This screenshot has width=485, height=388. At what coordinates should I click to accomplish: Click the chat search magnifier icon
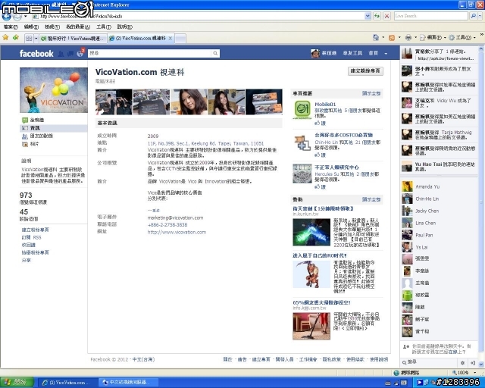(404, 362)
